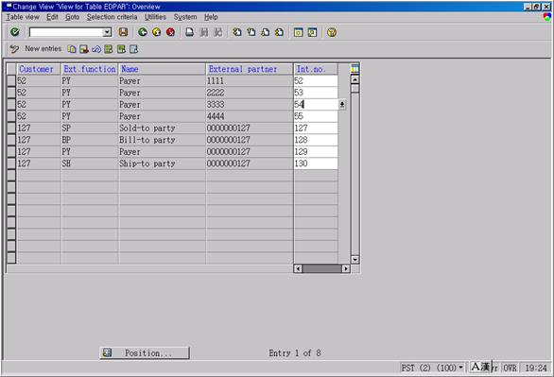This screenshot has height=377, width=554.
Task: Click the External partner column header
Action: tap(250, 69)
